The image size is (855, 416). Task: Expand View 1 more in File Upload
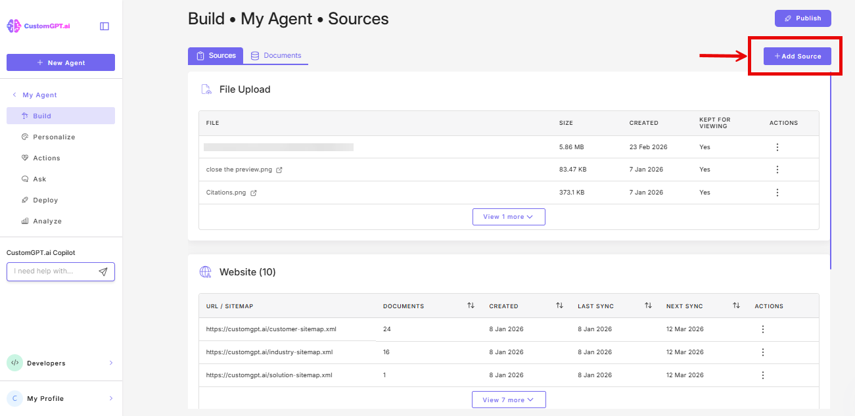509,216
